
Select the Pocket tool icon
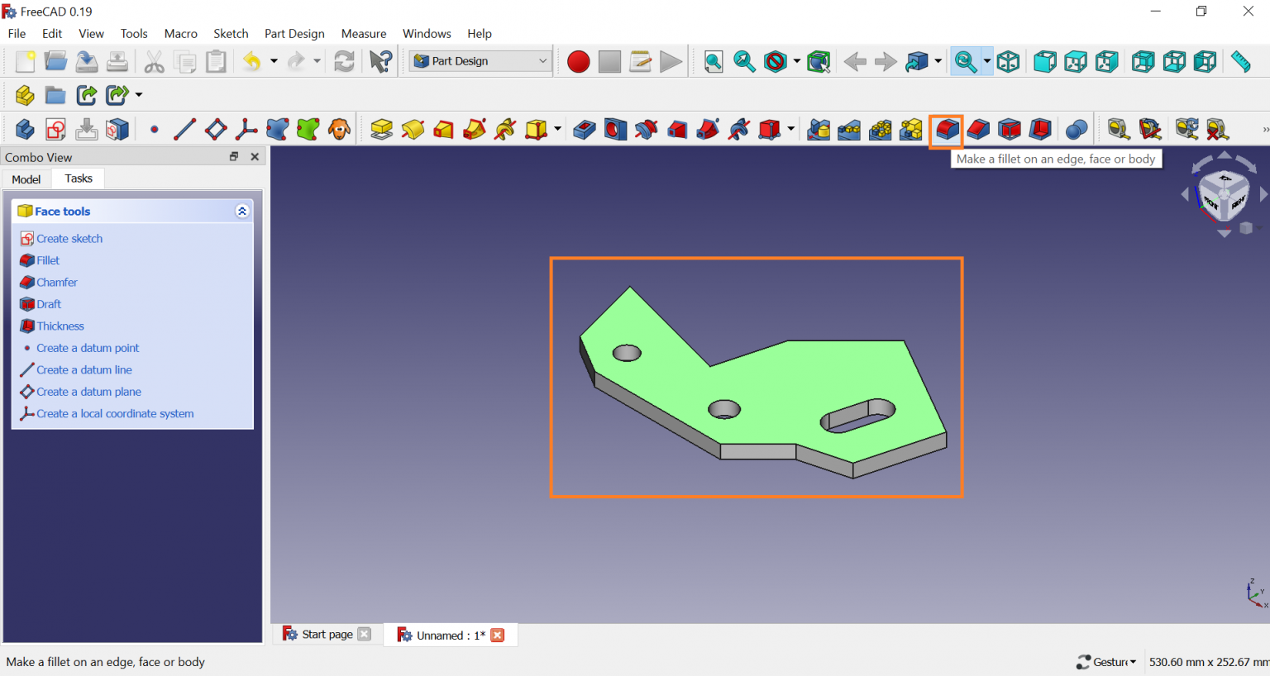tap(584, 130)
